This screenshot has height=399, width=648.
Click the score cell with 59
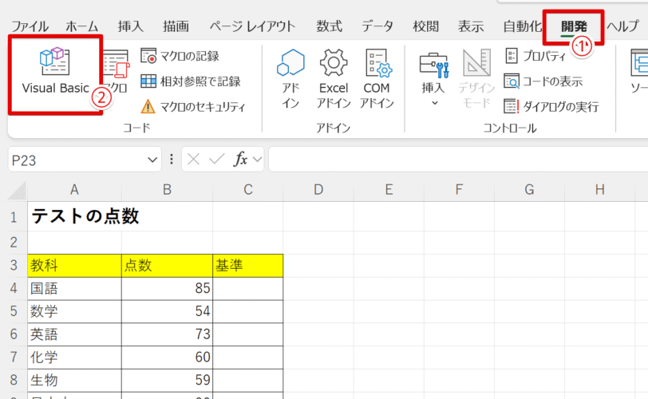coord(167,380)
